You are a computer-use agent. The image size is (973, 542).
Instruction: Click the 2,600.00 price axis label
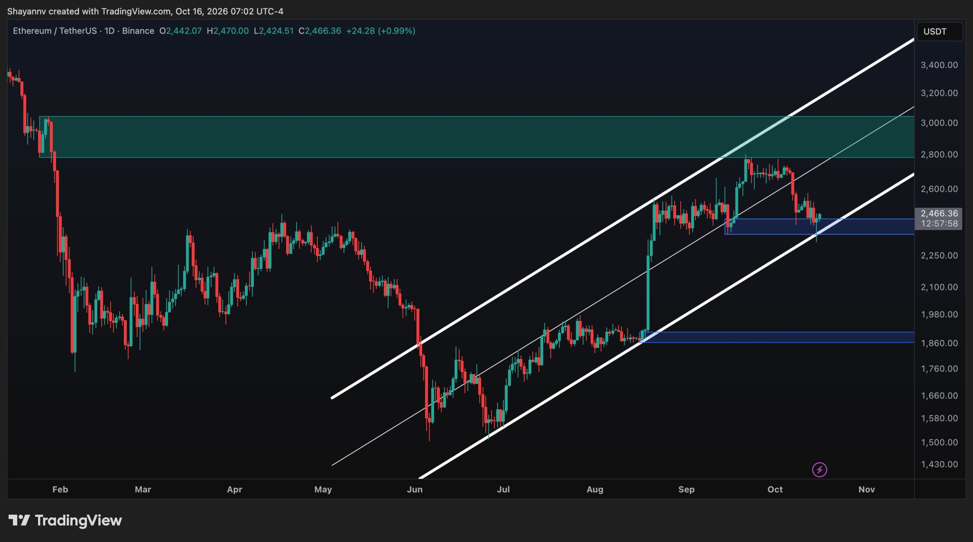coord(939,189)
